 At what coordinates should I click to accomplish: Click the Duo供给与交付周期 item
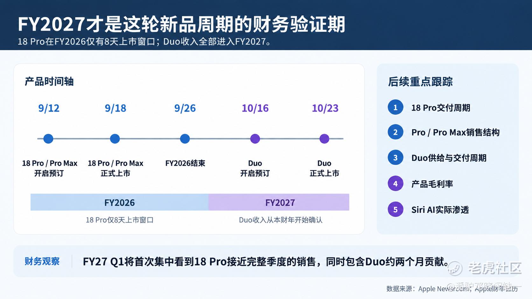[x=449, y=158]
